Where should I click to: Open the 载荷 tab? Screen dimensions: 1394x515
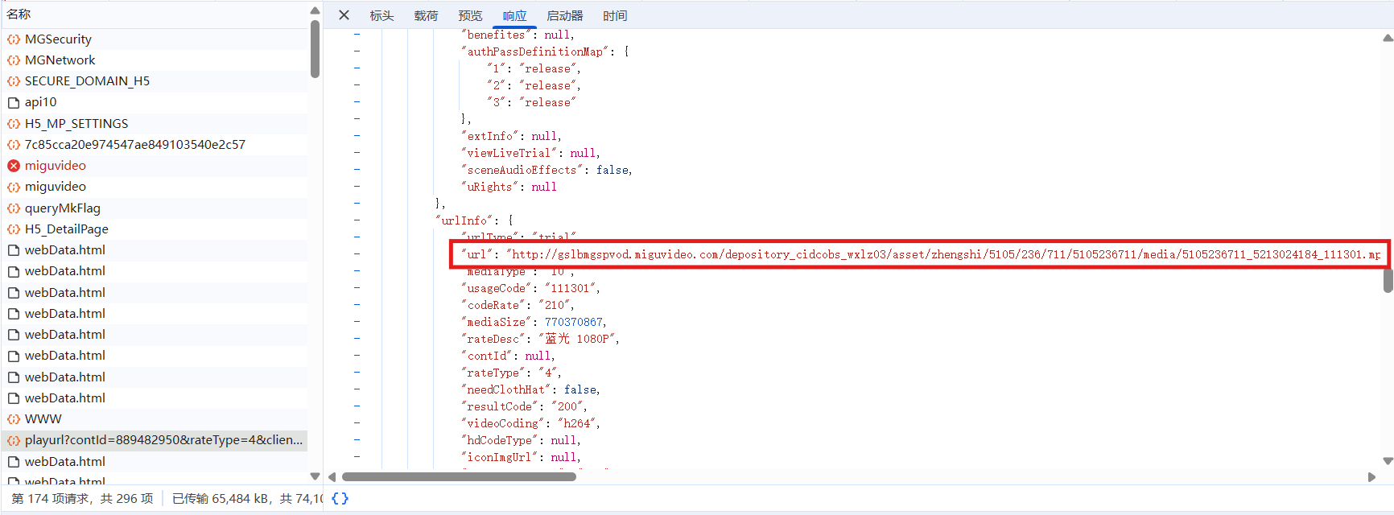pyautogui.click(x=426, y=15)
